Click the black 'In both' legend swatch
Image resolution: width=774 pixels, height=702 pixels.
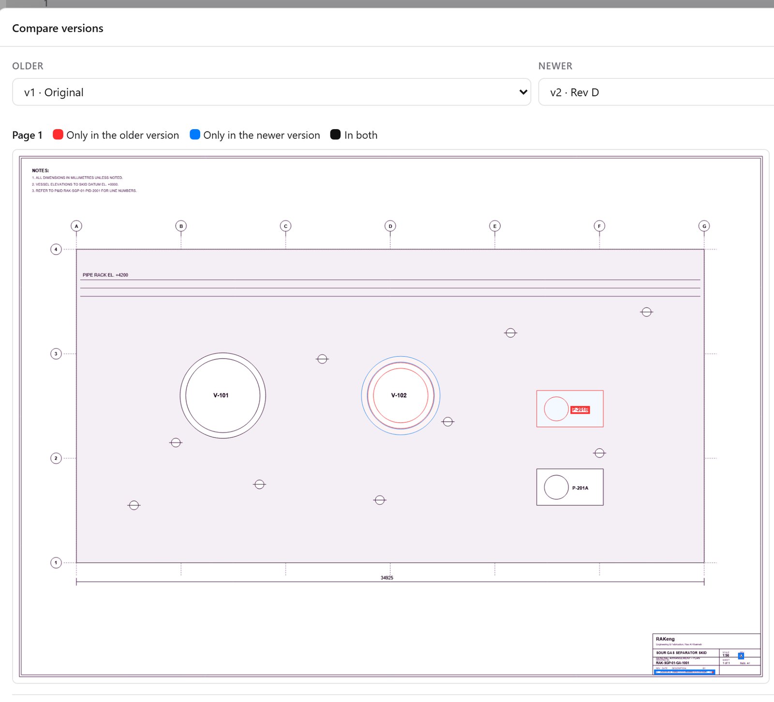pos(335,134)
